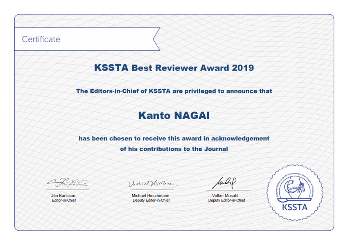Click the KSSTA seal emblem
The image size is (348, 245).
click(x=295, y=193)
